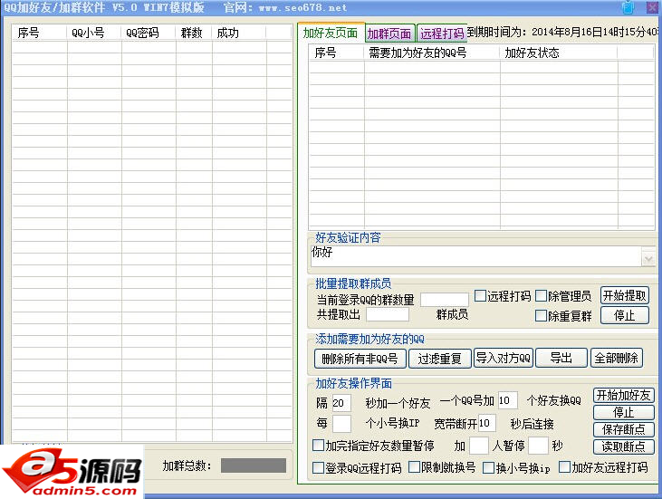Open the 远程打码 tab

(442, 34)
